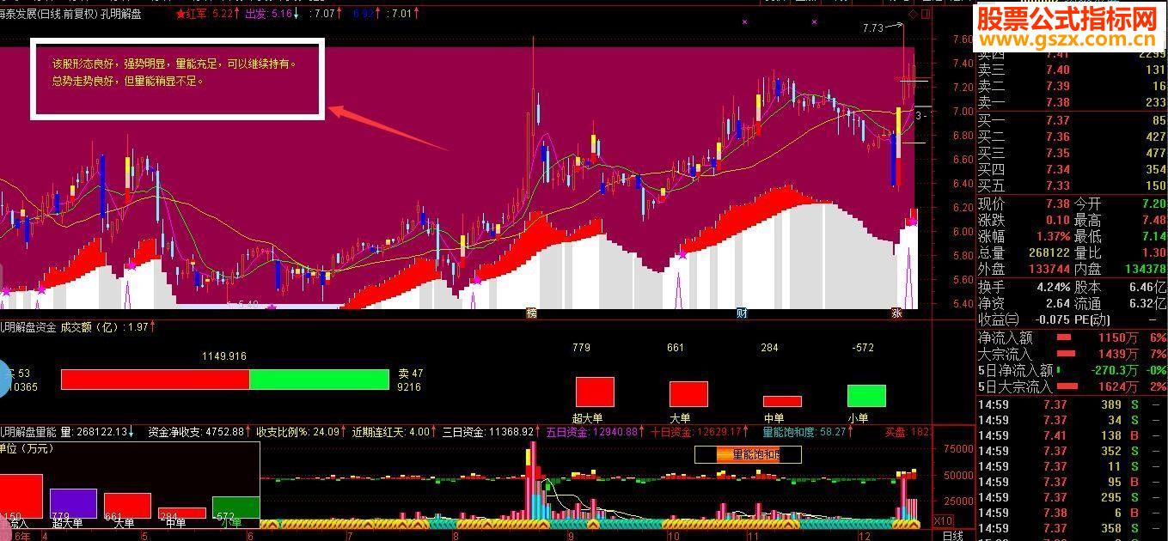Viewport: 1168px width, 541px height.
Task: Click the 收益(三) -0.075 value
Action: (x=1051, y=319)
